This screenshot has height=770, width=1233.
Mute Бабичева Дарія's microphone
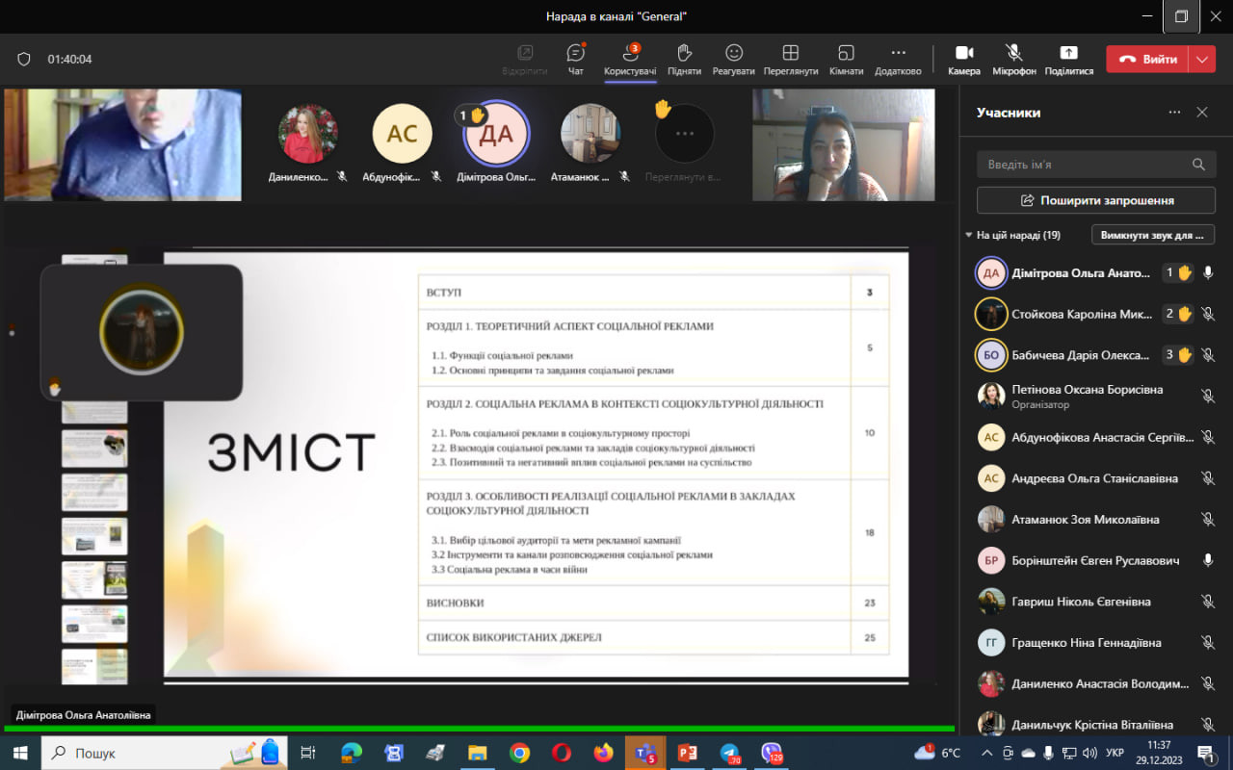[x=1208, y=355]
